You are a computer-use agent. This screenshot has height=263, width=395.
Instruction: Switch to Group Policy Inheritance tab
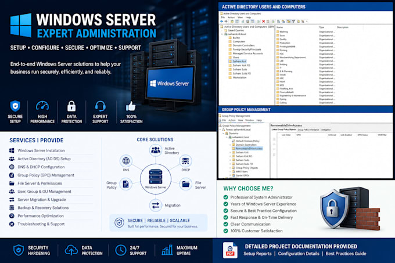(x=308, y=130)
